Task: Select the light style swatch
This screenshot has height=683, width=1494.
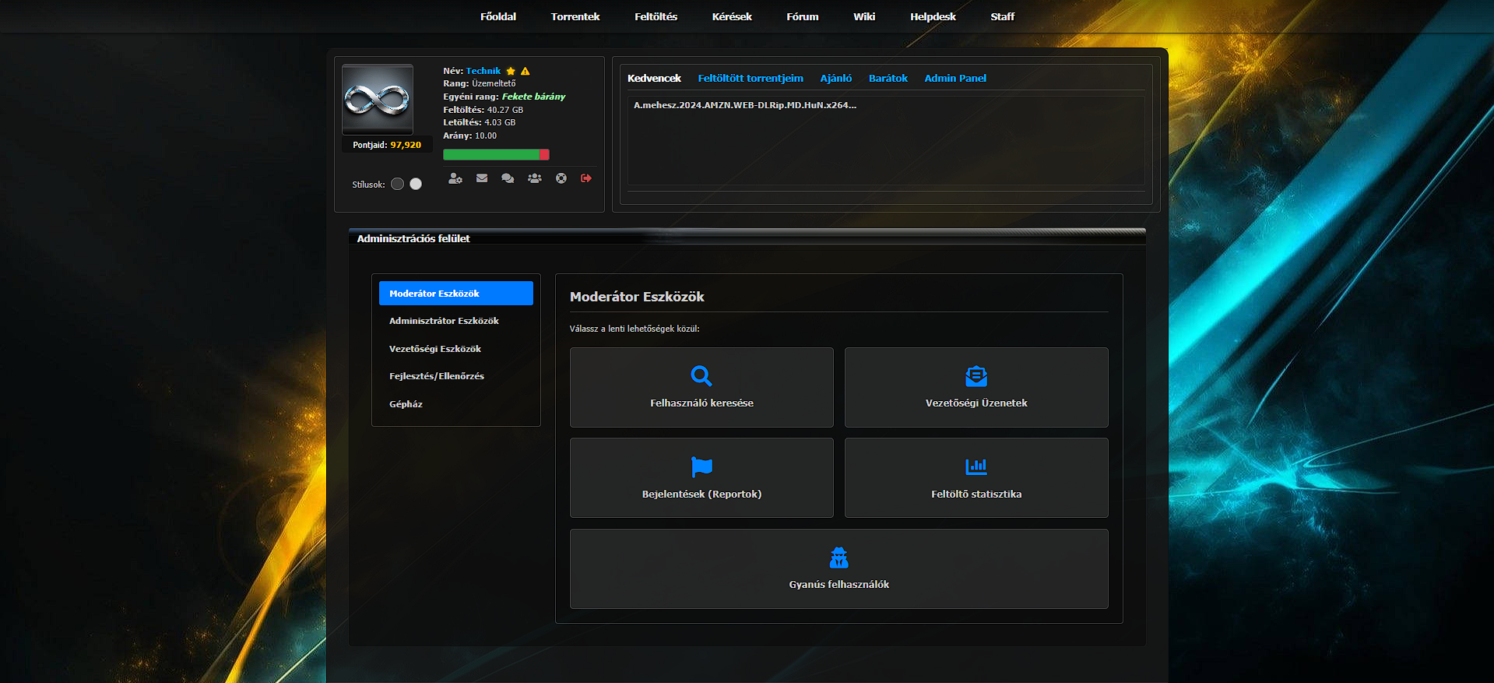Action: coord(416,184)
